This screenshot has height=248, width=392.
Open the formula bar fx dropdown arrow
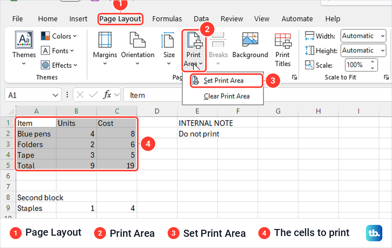point(116,95)
